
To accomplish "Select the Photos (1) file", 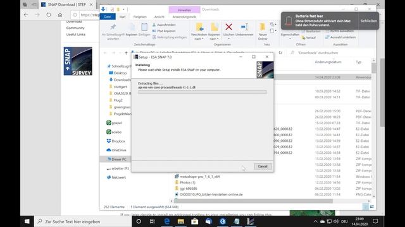I will pyautogui.click(x=185, y=182).
